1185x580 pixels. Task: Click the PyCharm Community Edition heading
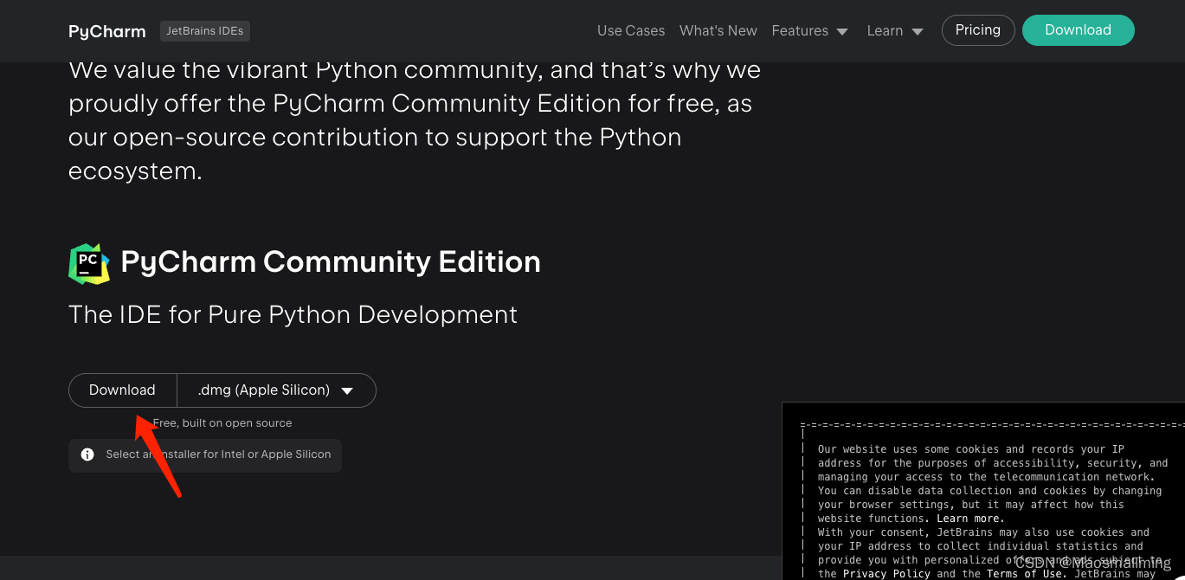331,262
